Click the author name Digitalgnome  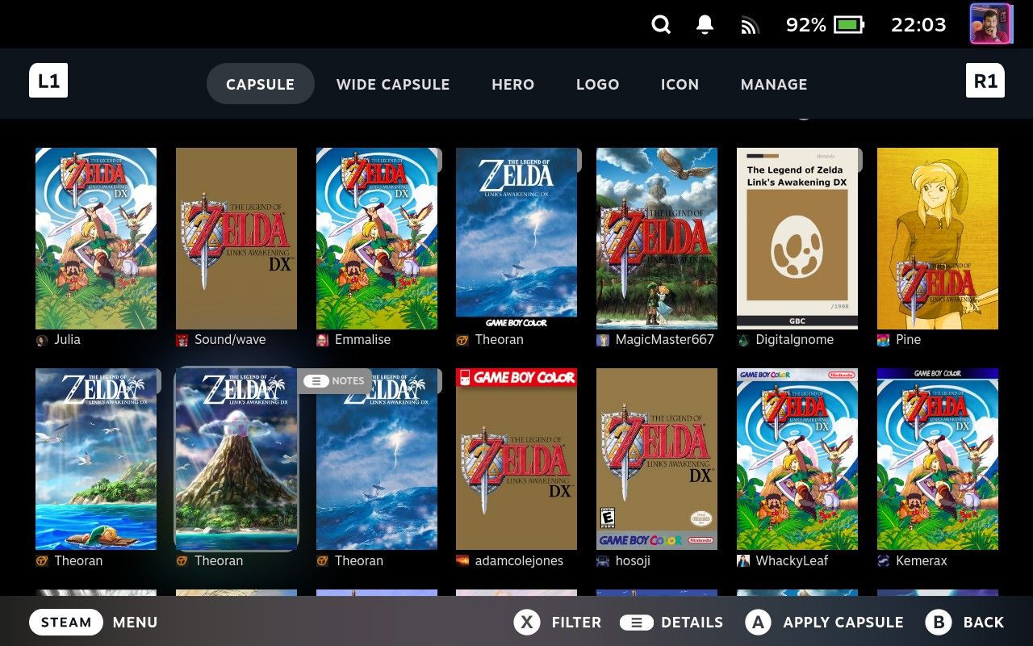[x=795, y=340]
